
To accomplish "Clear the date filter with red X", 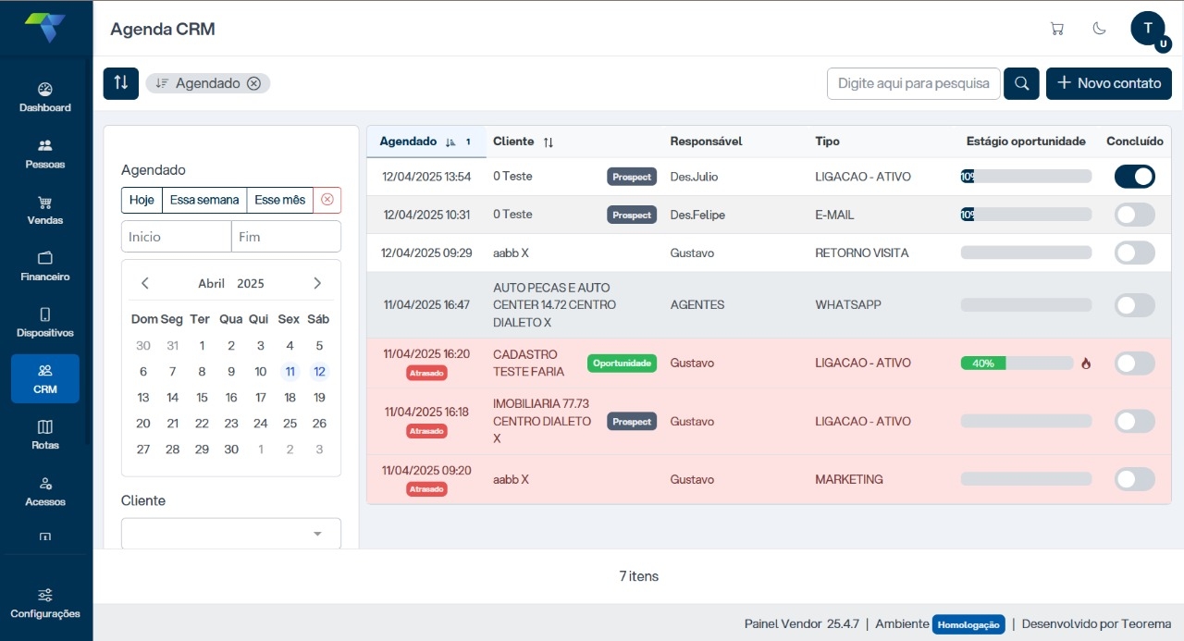I will (327, 200).
